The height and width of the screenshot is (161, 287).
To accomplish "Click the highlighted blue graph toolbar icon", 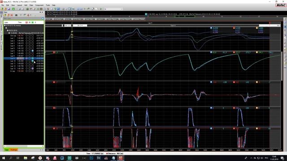I will click(59, 9).
